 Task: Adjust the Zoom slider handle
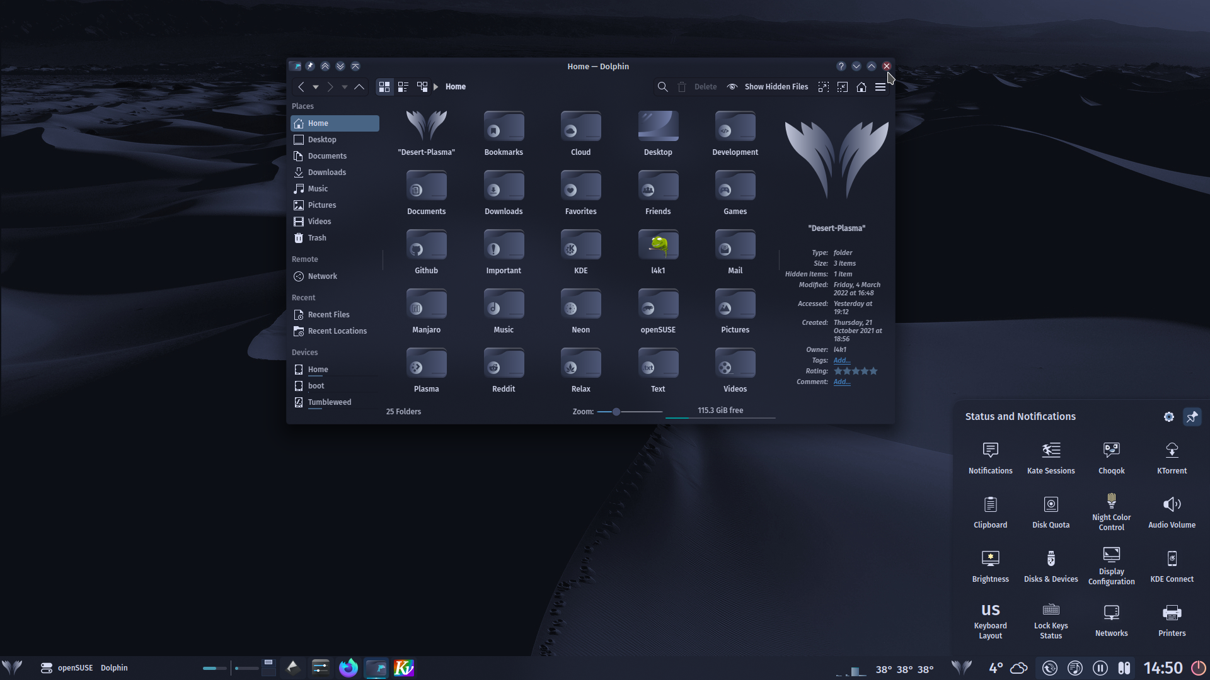click(616, 412)
